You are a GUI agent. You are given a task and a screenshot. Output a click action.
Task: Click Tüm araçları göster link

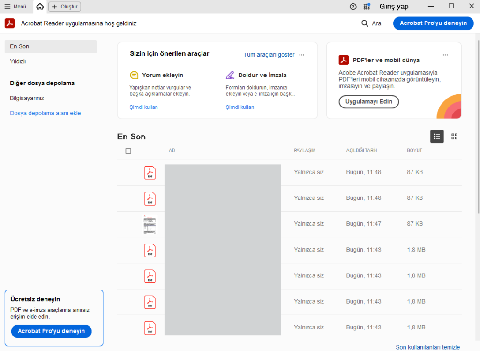pos(269,55)
